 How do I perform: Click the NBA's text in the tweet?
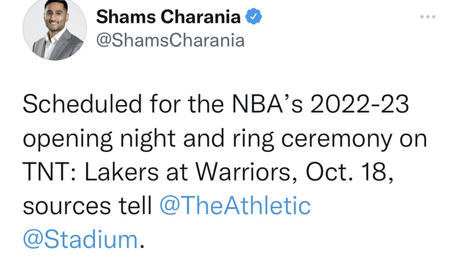click(267, 104)
